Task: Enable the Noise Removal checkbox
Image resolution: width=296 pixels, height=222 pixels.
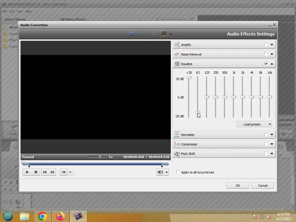Action: pyautogui.click(x=266, y=54)
